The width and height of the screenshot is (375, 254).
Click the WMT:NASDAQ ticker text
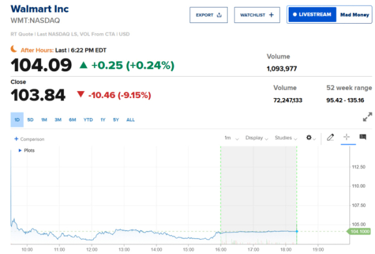[35, 21]
